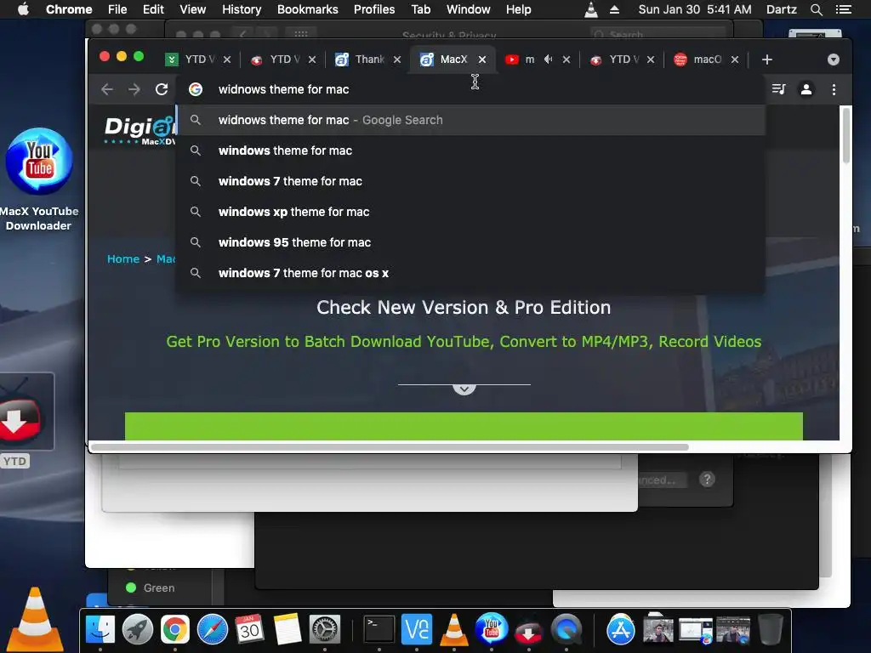Select suggestion 'windows 7 theme for mac os x'

pos(471,273)
